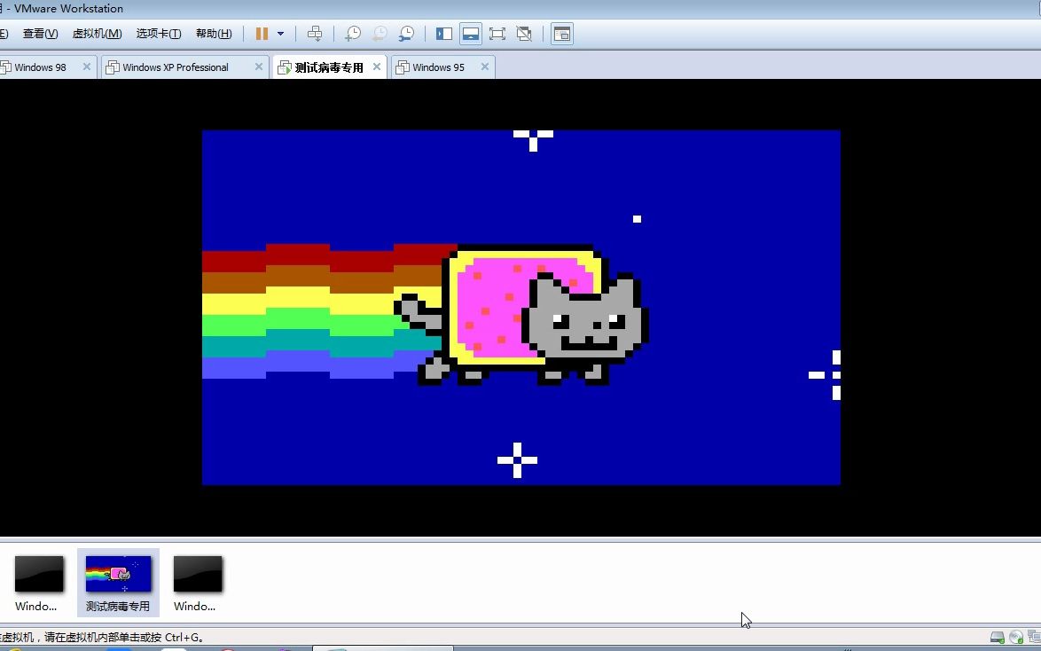Pause the running virtual machine
The width and height of the screenshot is (1041, 651).
coord(262,33)
